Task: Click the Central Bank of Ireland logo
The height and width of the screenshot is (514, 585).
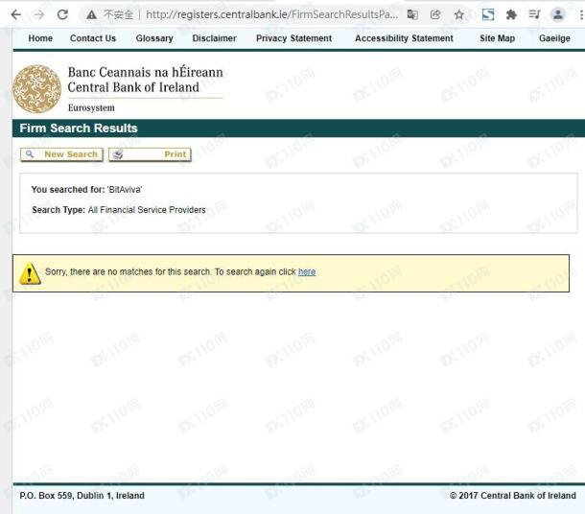Action: (37, 89)
